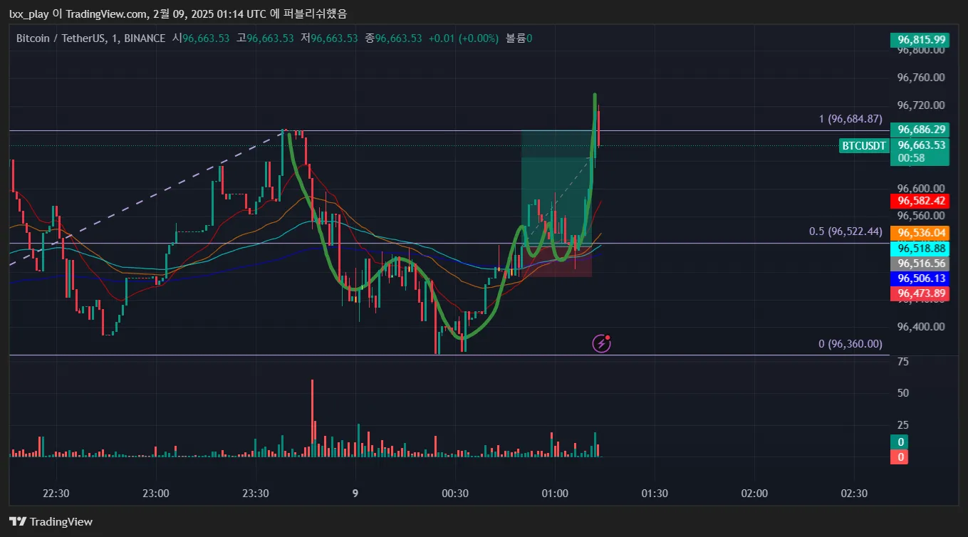Image resolution: width=968 pixels, height=537 pixels.
Task: Select the orange 96,536.04 indicator label
Action: (920, 233)
